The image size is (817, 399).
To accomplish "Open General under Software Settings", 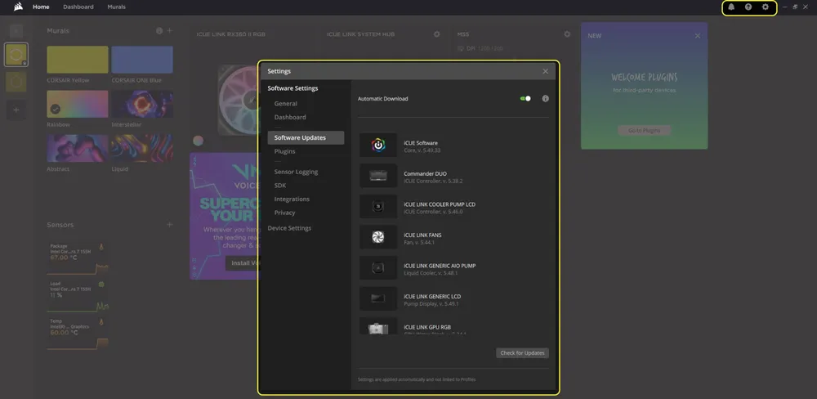I will click(285, 104).
